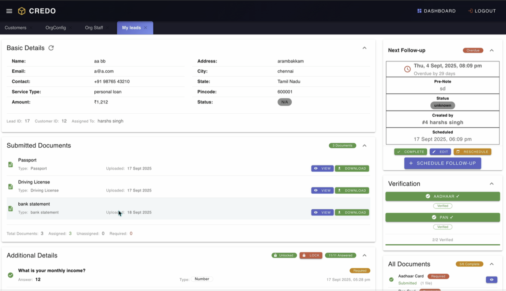Click eye icon beside Aadhaar Card

click(x=491, y=280)
